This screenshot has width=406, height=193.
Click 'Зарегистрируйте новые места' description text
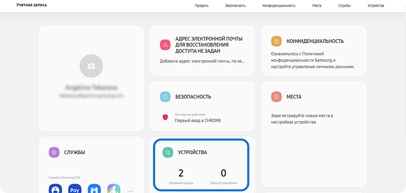point(302,119)
